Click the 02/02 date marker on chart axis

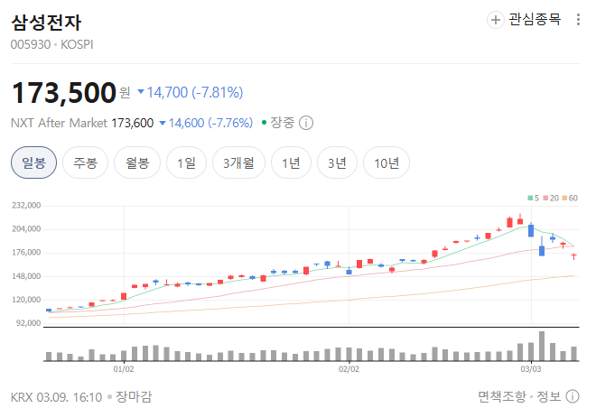pos(349,369)
